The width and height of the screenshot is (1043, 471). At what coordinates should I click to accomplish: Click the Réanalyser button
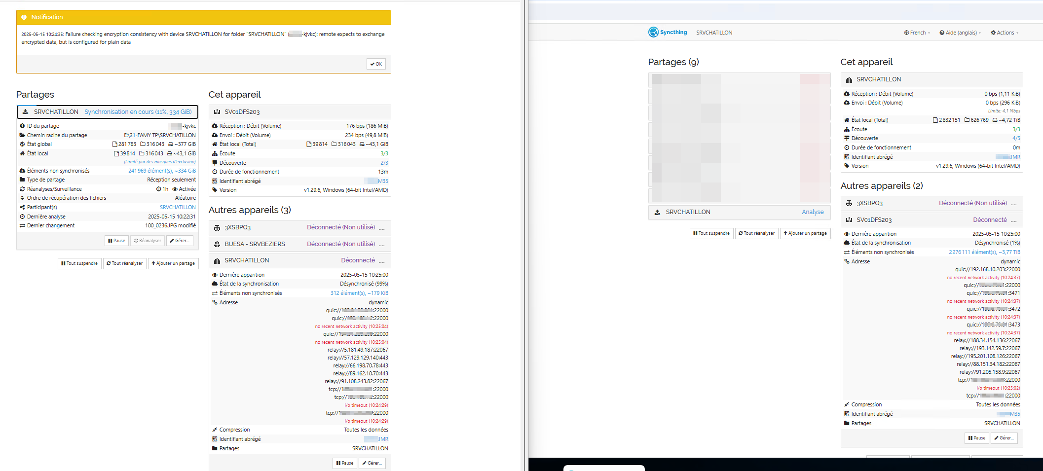(148, 241)
